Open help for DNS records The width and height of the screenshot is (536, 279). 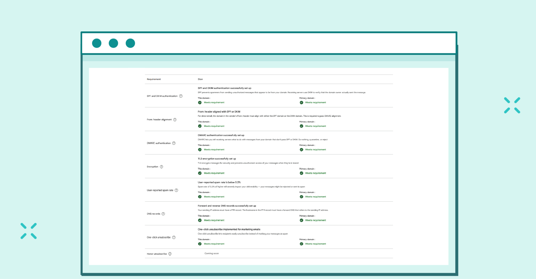click(x=163, y=214)
